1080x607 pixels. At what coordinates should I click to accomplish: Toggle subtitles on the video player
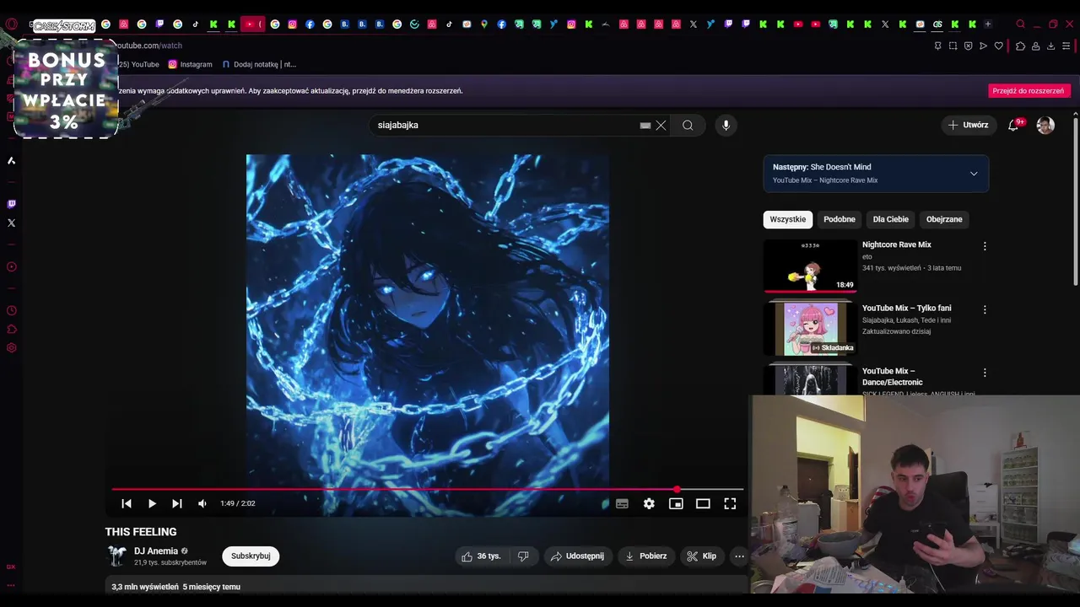(x=622, y=503)
